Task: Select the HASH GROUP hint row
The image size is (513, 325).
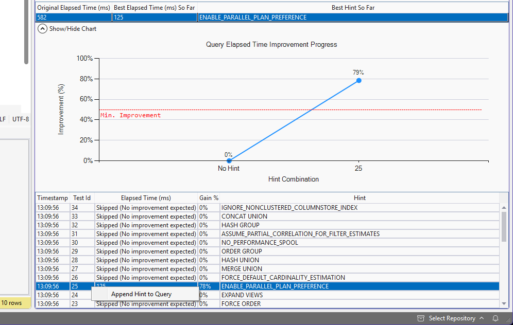Action: tap(267, 225)
